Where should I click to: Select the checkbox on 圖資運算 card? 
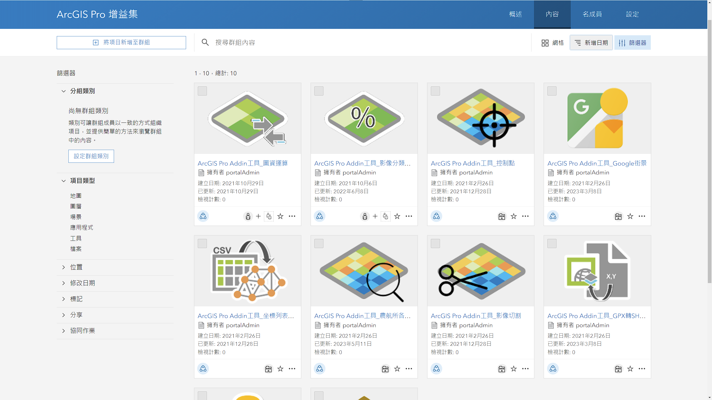tap(202, 91)
